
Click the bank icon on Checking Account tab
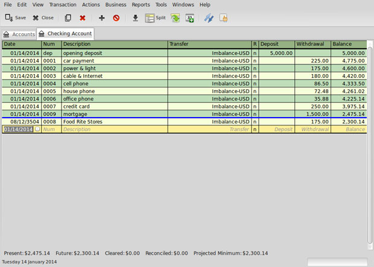42,34
